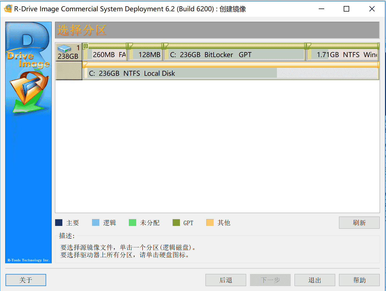Viewport: 386px width, 291px height.
Task: Click the 逻辑 light blue legend swatch
Action: 96,222
